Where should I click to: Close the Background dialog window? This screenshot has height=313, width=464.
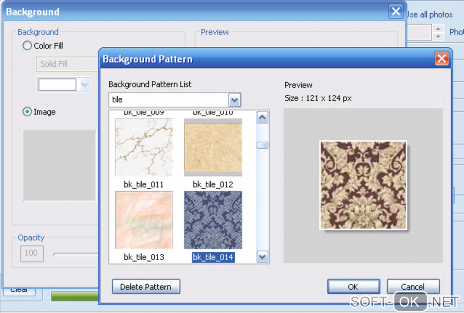pyautogui.click(x=396, y=12)
